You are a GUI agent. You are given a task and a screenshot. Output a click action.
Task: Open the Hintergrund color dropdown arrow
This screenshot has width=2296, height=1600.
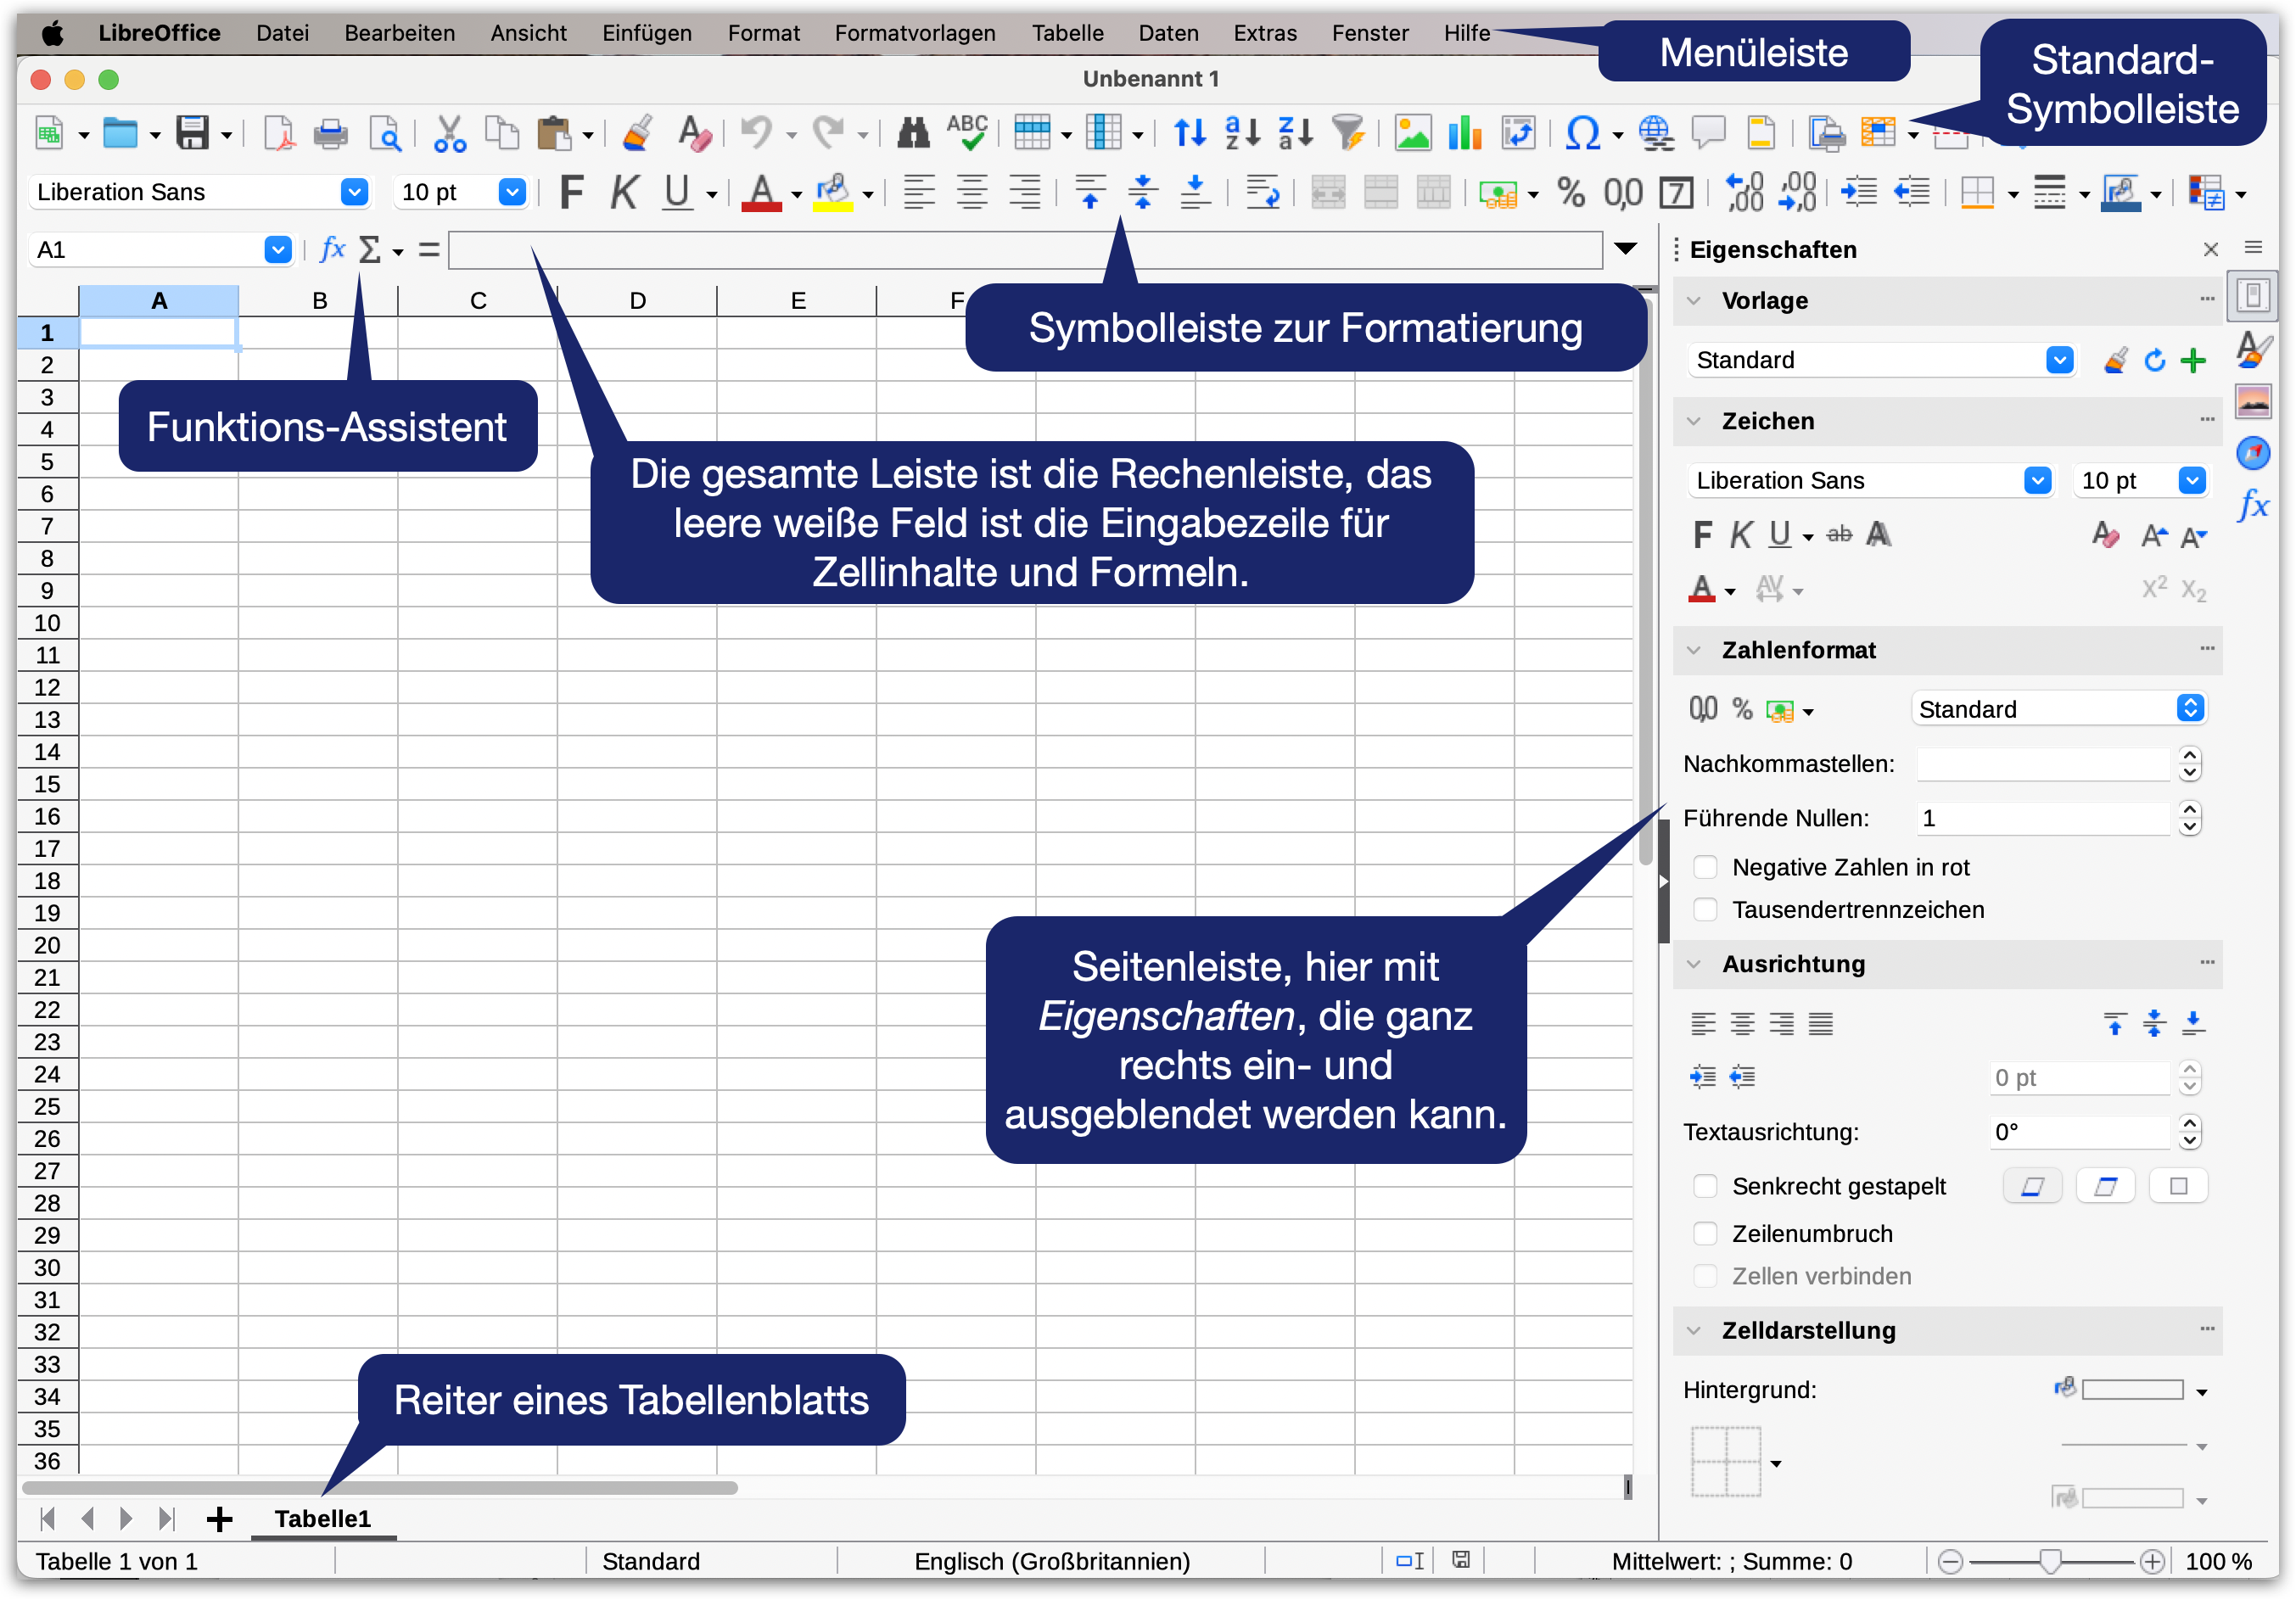coord(2202,1392)
